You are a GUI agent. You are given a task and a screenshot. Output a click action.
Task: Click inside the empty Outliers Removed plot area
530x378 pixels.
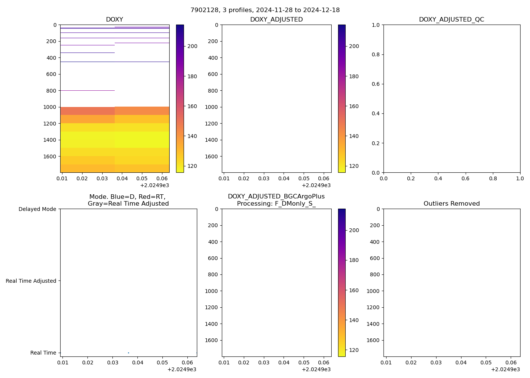tap(451, 282)
